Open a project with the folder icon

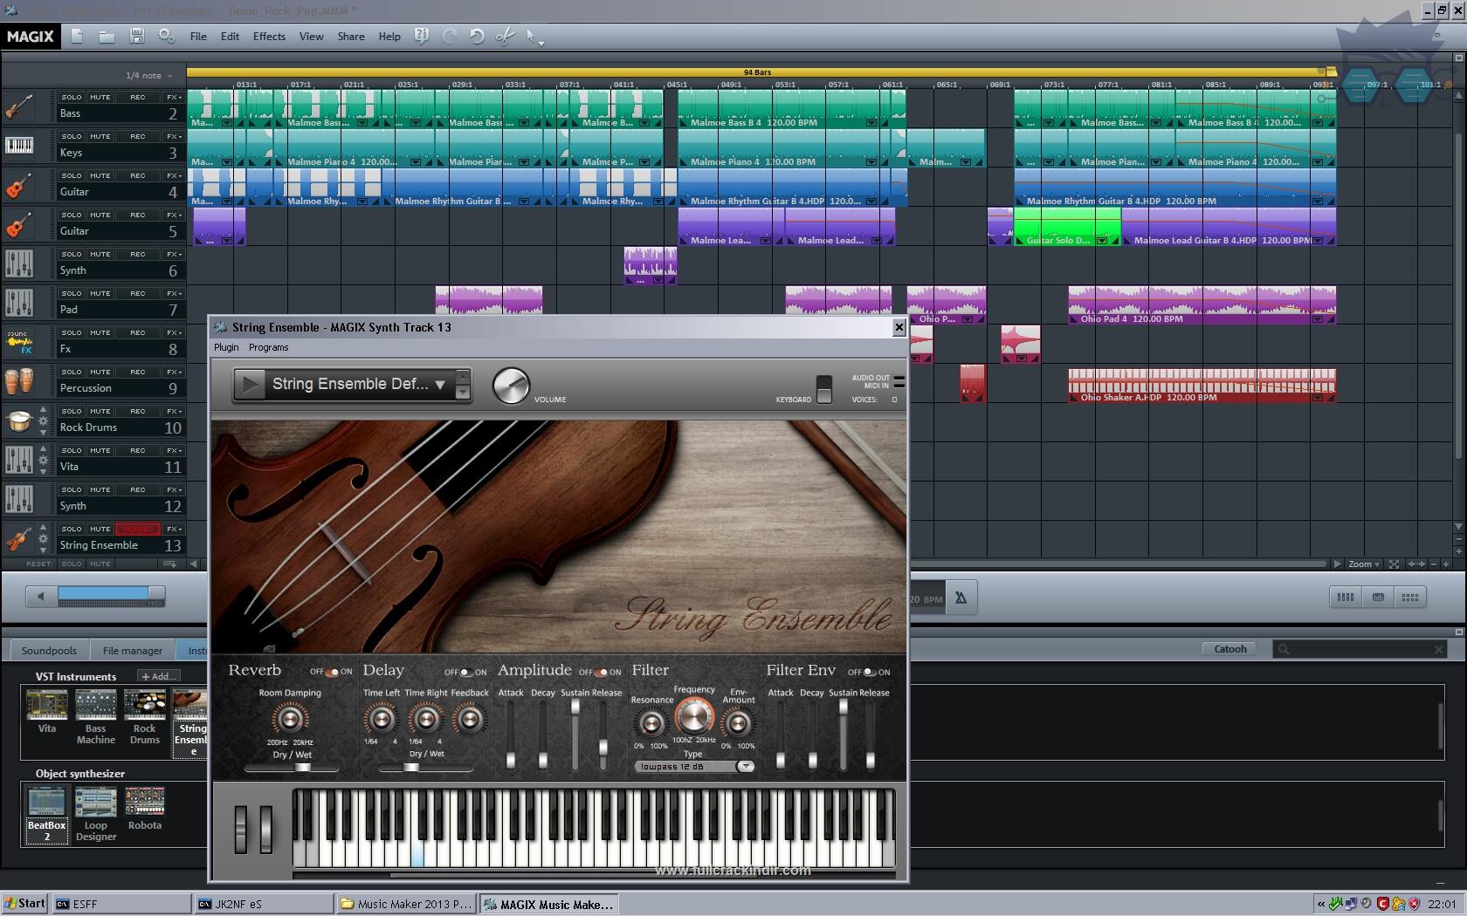[x=107, y=36]
